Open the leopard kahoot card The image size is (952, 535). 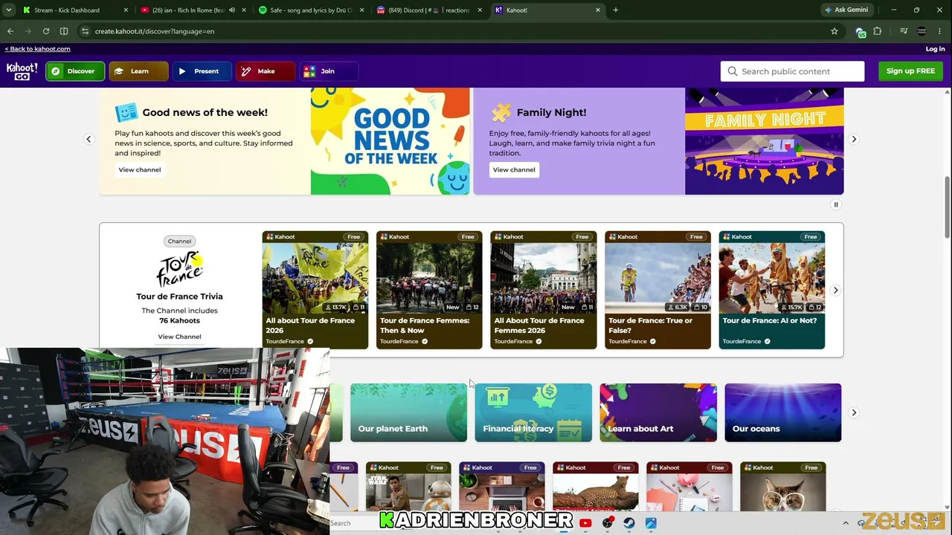tap(596, 487)
